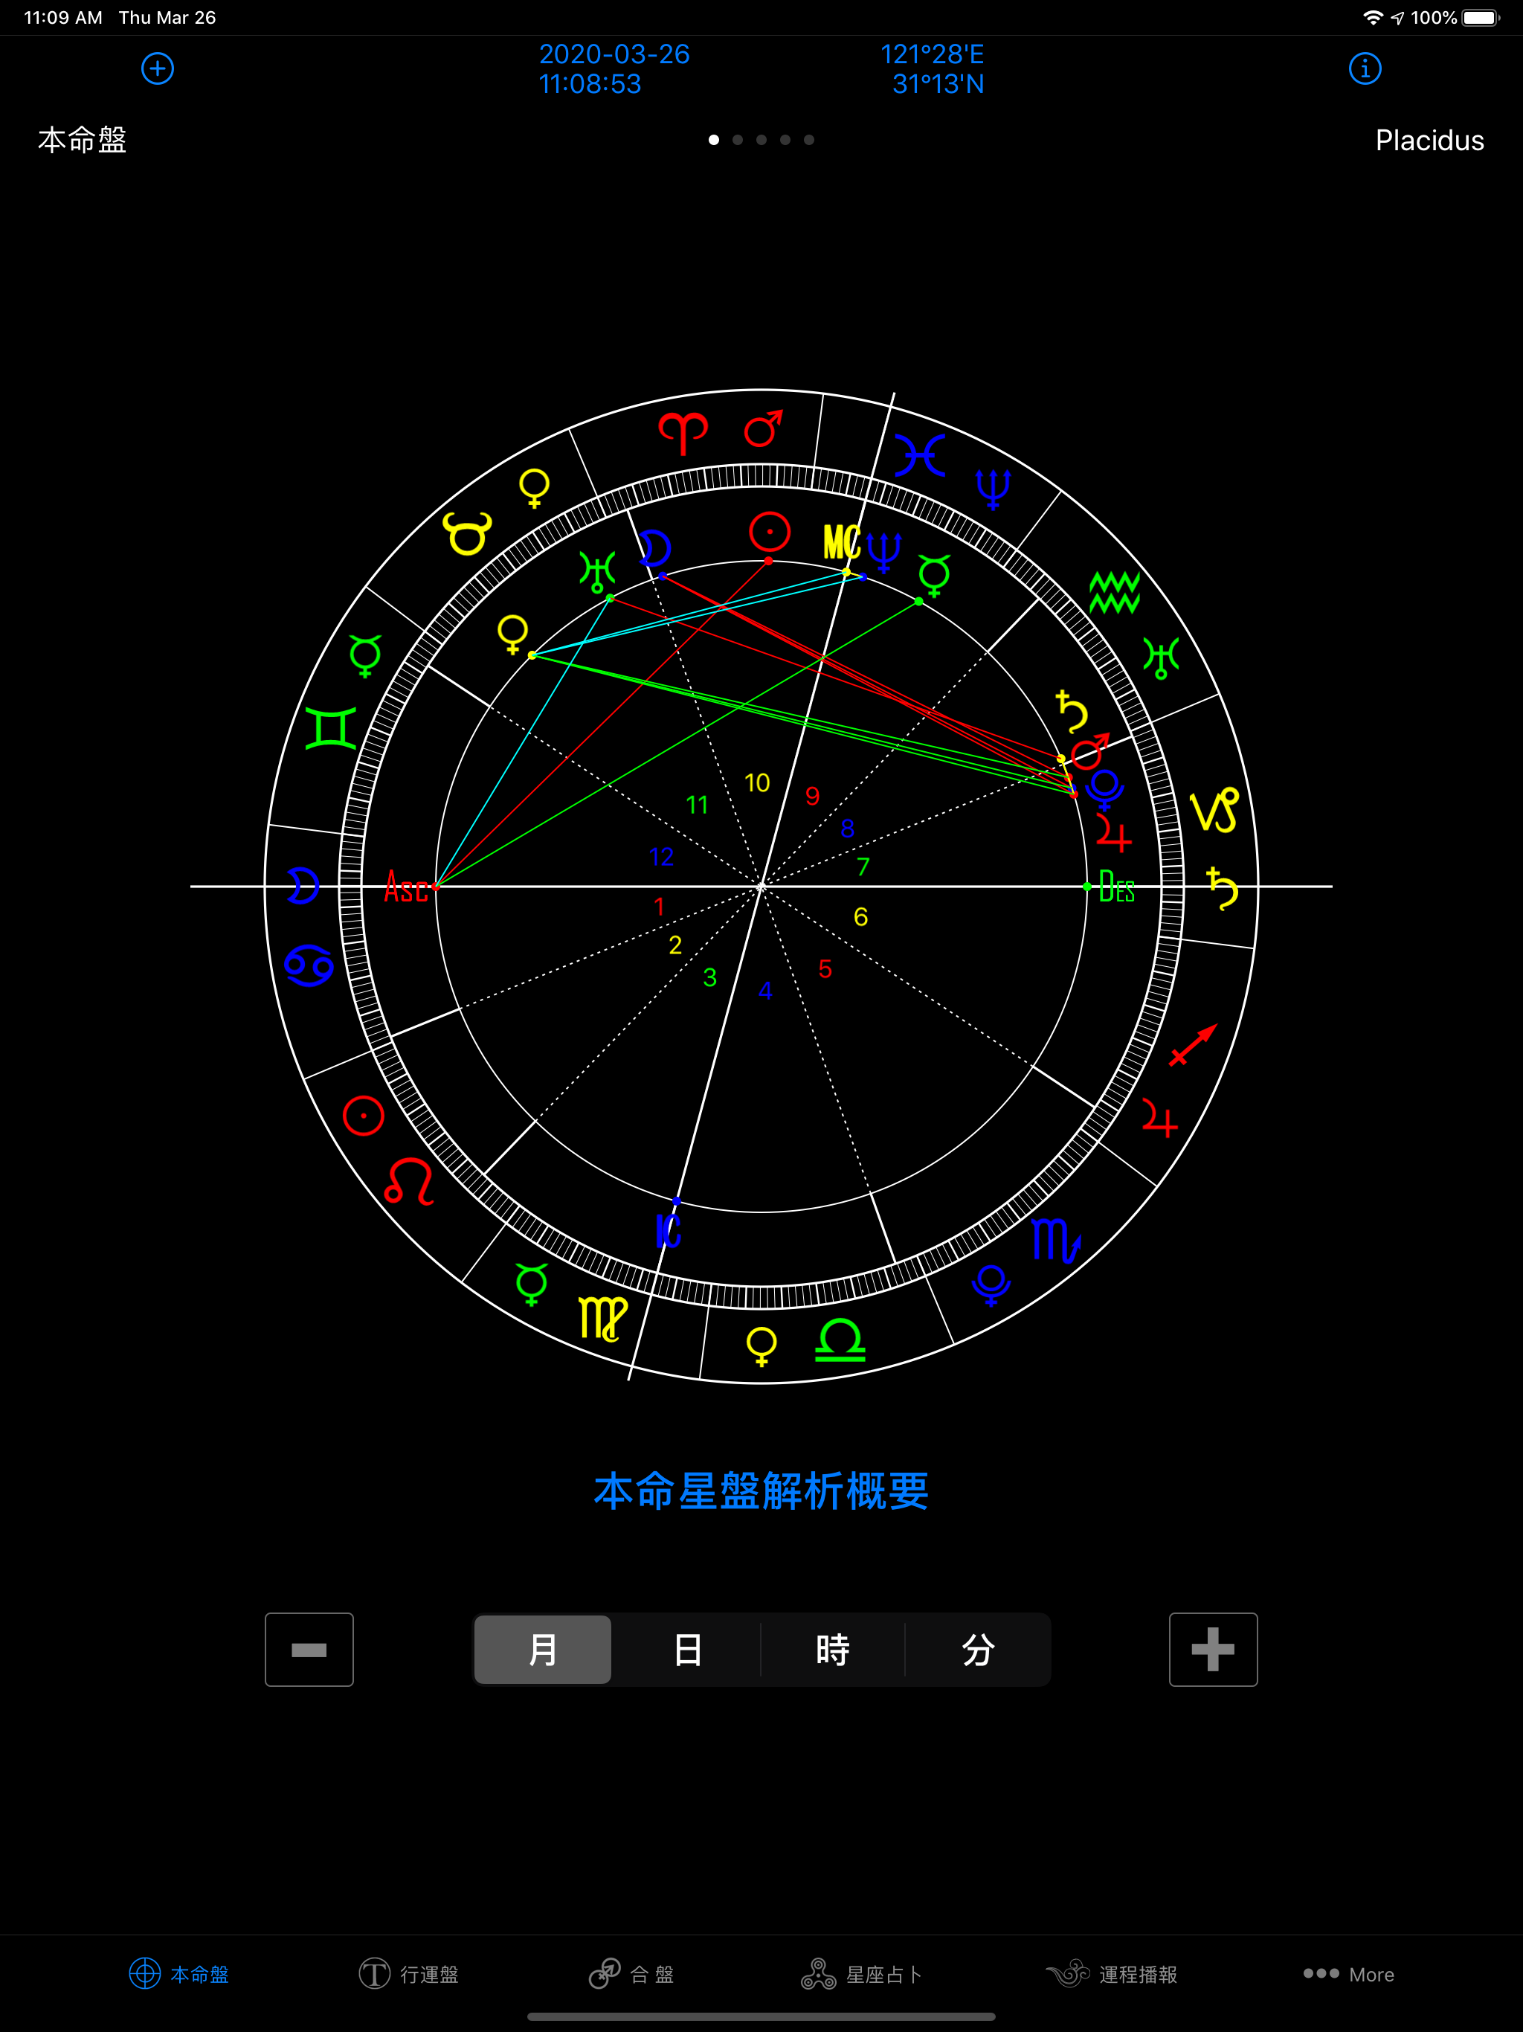1523x2032 pixels.
Task: Tap the yellow Taurus sign glyph
Action: 468,534
